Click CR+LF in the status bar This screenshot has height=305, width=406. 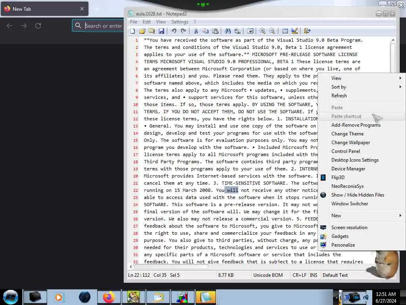pos(300,275)
